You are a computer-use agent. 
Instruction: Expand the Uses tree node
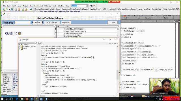(20, 49)
